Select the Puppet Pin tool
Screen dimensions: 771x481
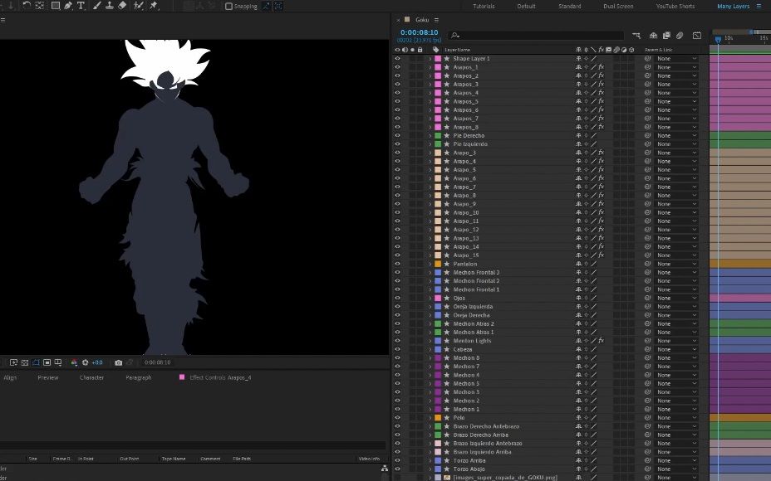point(154,6)
